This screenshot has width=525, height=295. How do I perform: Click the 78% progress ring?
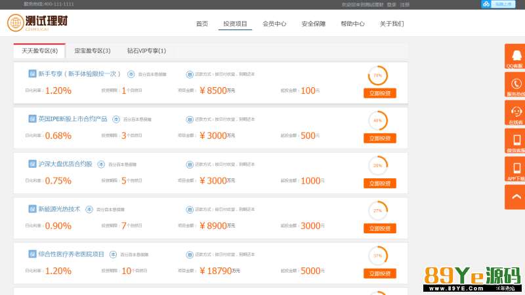(x=378, y=75)
